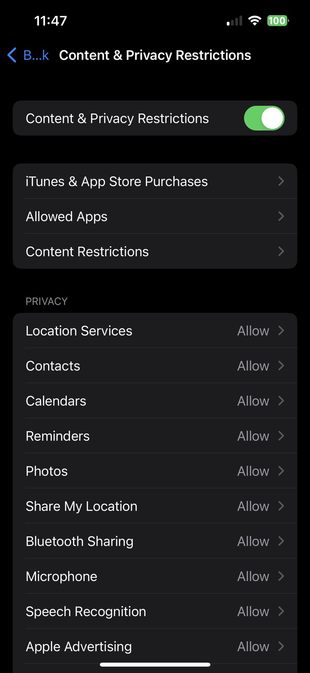
Task: Toggle Content & Privacy Restrictions switch
Action: pyautogui.click(x=264, y=118)
